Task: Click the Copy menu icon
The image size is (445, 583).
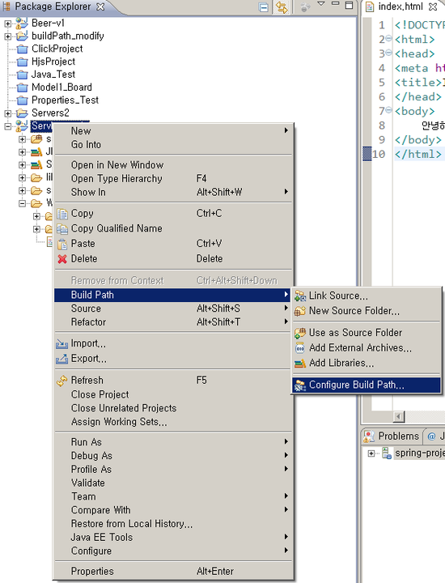Action: click(62, 214)
